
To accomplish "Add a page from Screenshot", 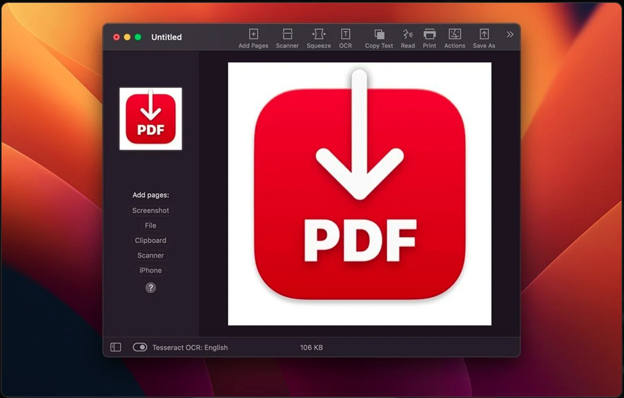I will click(151, 210).
